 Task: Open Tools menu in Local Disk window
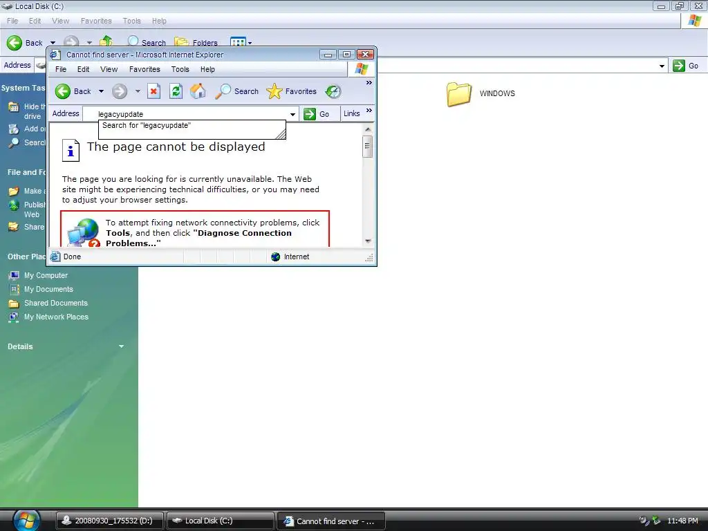point(131,21)
